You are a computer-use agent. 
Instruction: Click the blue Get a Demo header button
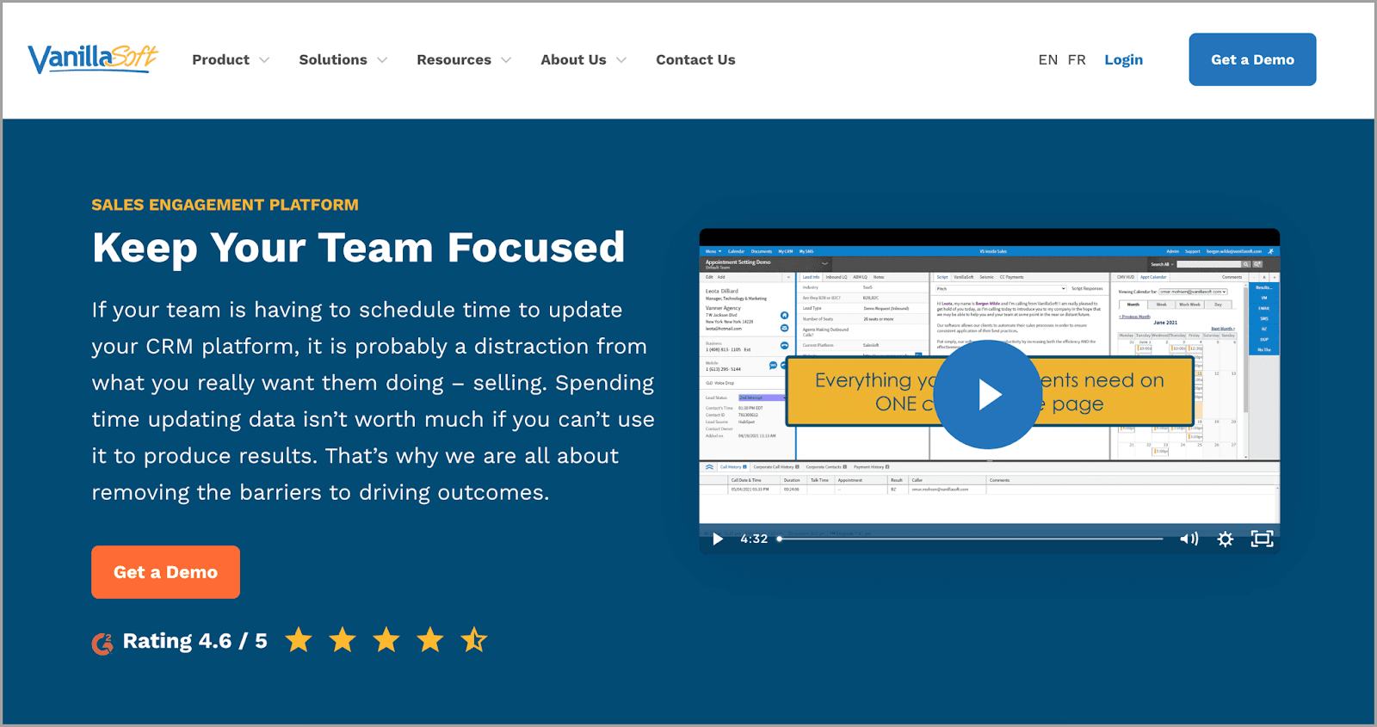click(1252, 59)
